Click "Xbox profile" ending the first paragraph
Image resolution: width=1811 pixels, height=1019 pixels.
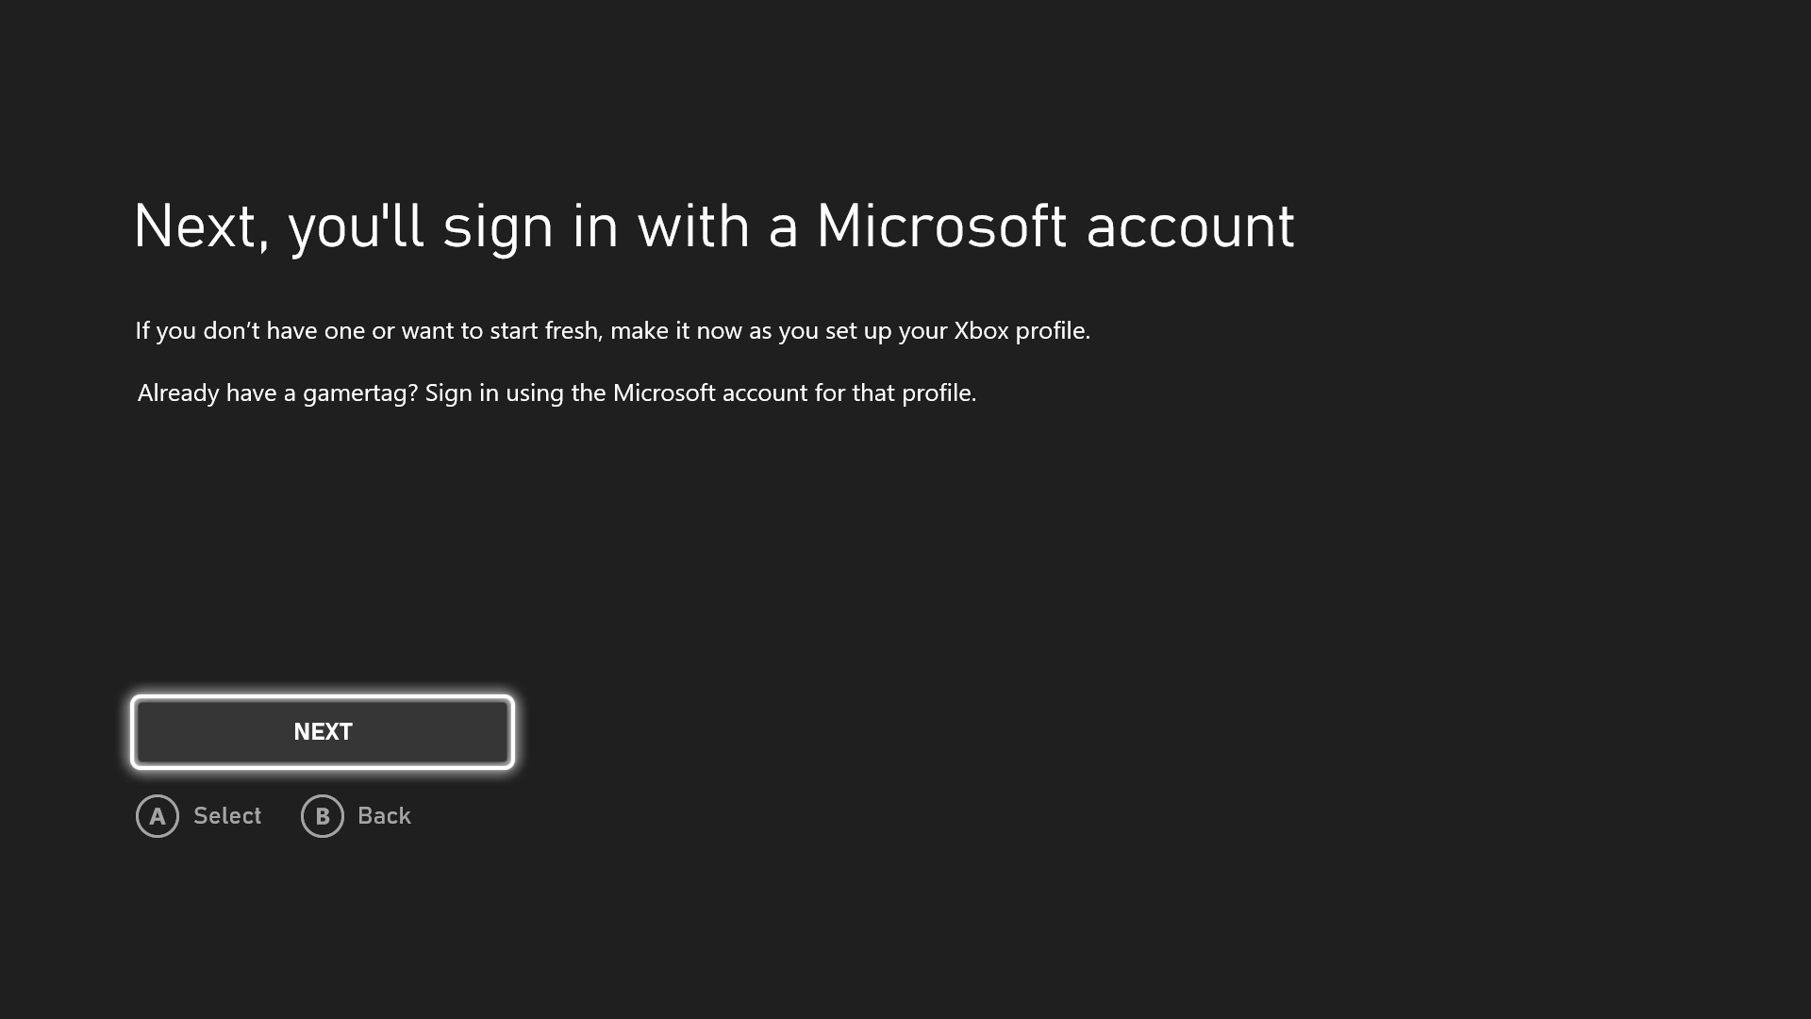[1021, 331]
